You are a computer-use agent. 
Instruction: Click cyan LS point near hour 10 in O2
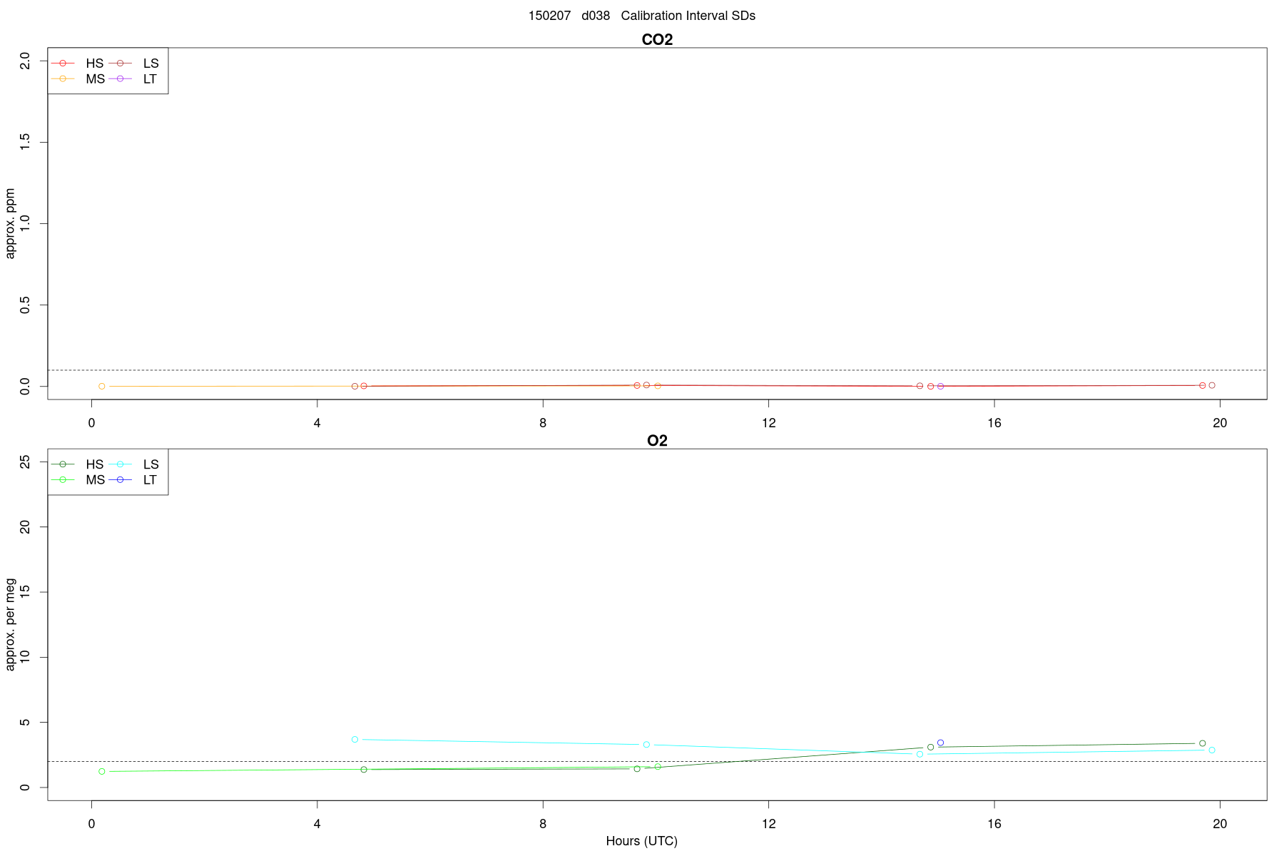pyautogui.click(x=647, y=744)
